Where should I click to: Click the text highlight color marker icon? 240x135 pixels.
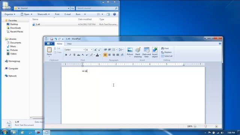[x=91, y=55]
